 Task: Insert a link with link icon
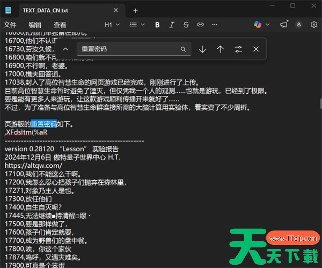tap(200, 25)
